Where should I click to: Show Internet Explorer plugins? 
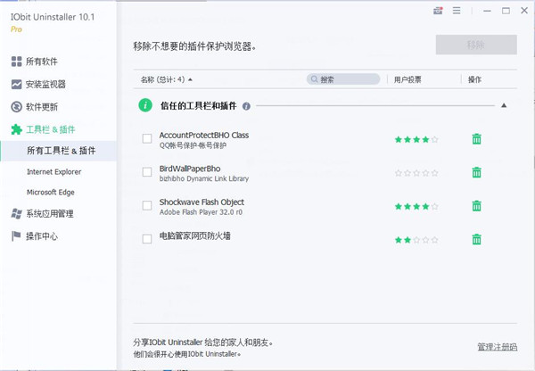(x=53, y=172)
